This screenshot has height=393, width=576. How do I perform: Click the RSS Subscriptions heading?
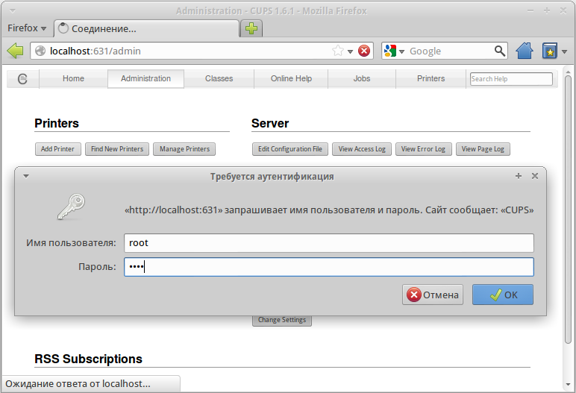(x=88, y=359)
